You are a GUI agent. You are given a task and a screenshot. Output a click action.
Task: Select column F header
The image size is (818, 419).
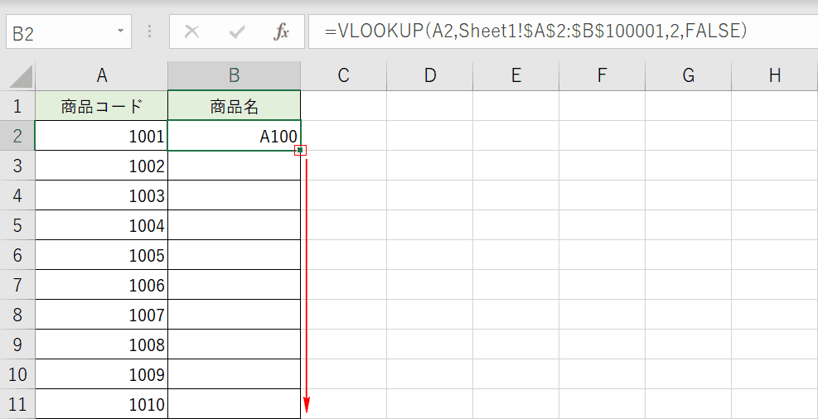[x=602, y=76]
